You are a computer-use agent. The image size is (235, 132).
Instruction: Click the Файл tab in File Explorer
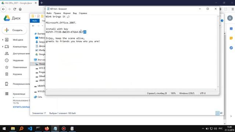(35, 21)
